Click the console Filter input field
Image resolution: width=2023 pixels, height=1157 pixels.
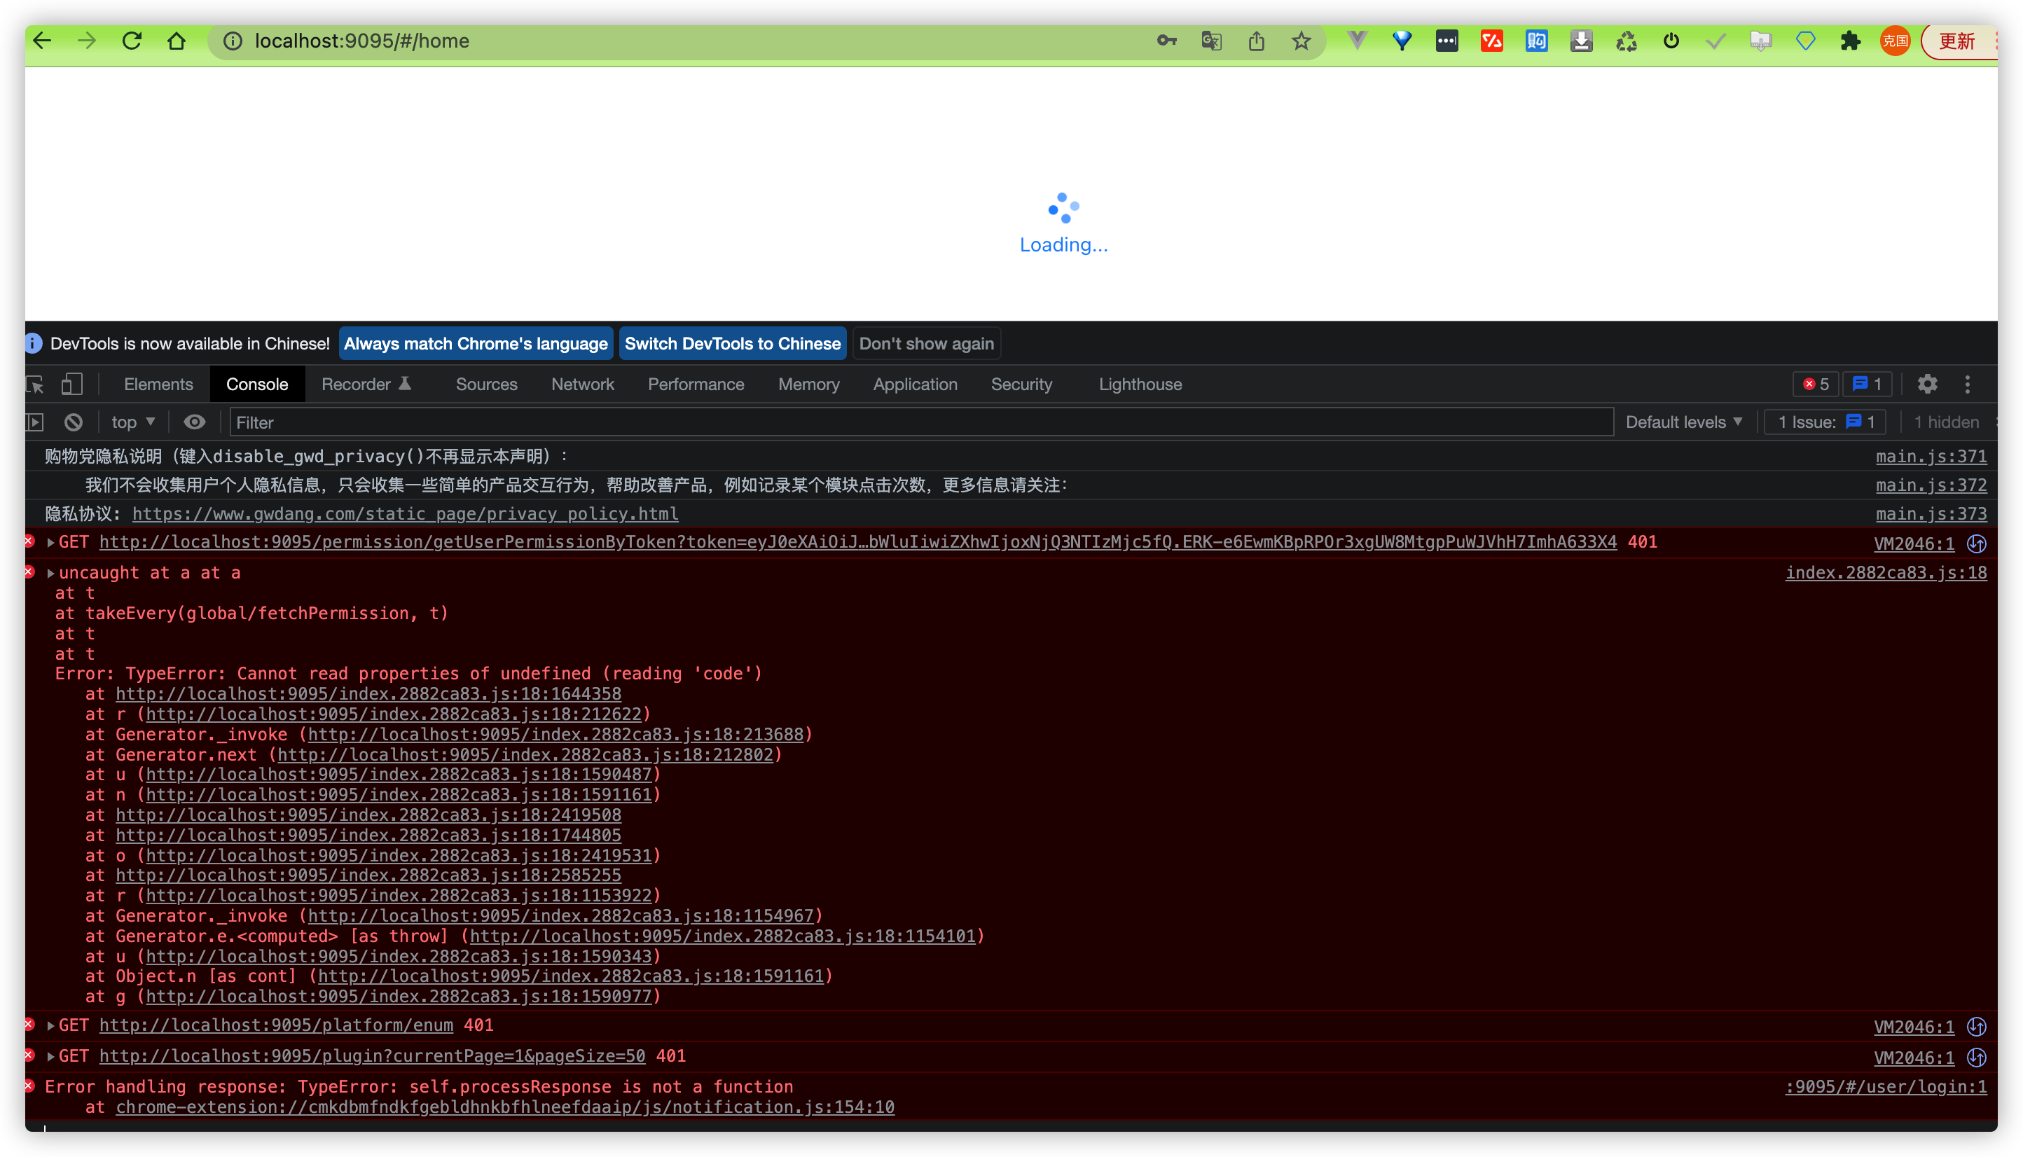click(x=922, y=422)
